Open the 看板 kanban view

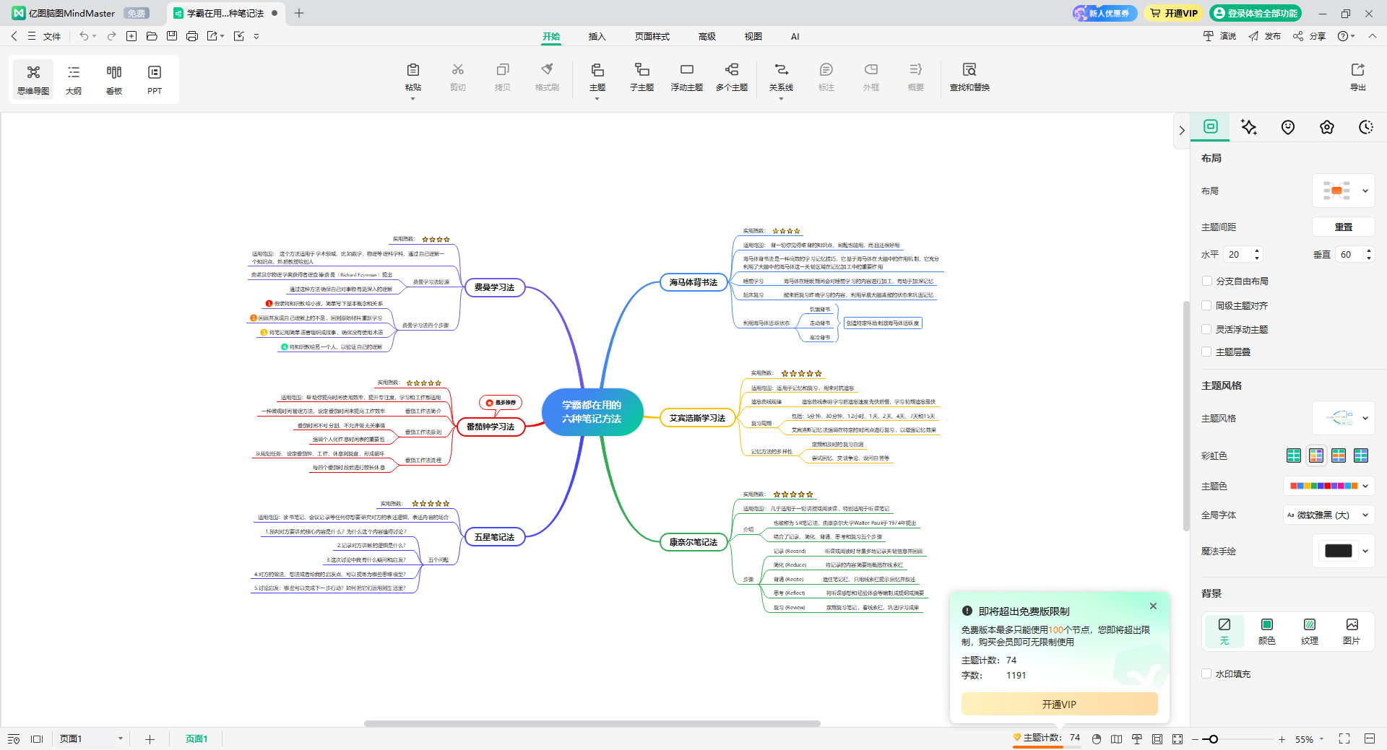click(114, 79)
